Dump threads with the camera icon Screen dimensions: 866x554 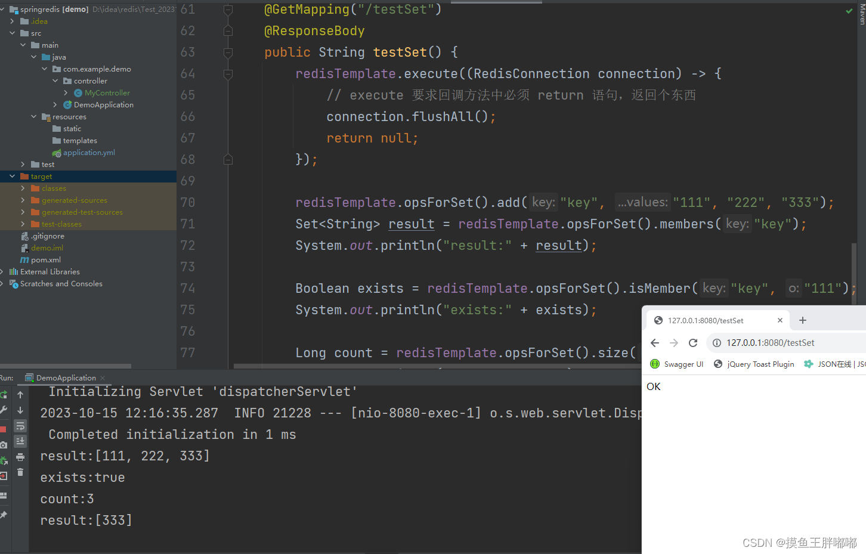pyautogui.click(x=3, y=445)
